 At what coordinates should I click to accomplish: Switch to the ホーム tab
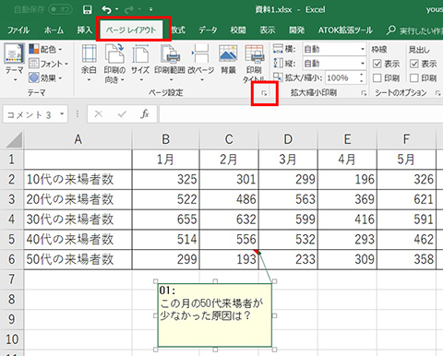[x=54, y=30]
